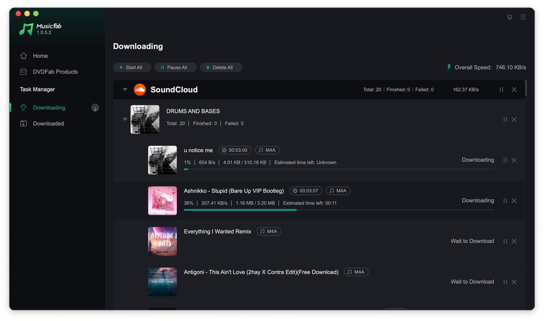Click the u notice me cover art
The height and width of the screenshot is (321, 544).
click(x=162, y=160)
